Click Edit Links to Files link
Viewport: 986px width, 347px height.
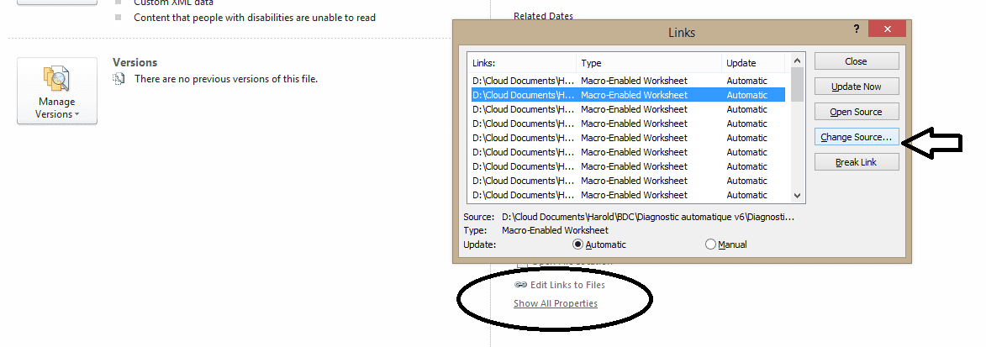pyautogui.click(x=567, y=285)
